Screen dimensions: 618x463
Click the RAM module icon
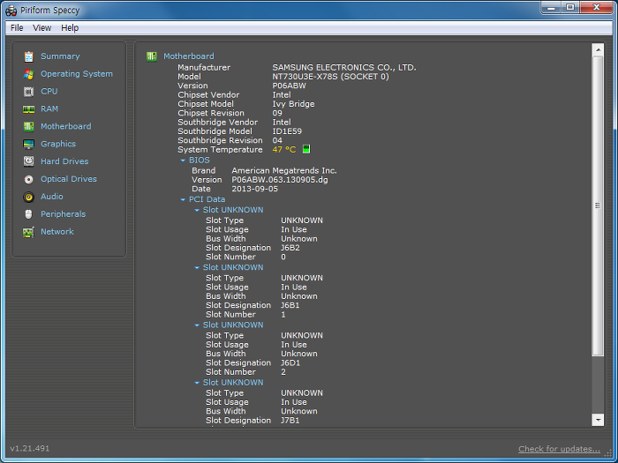[28, 109]
